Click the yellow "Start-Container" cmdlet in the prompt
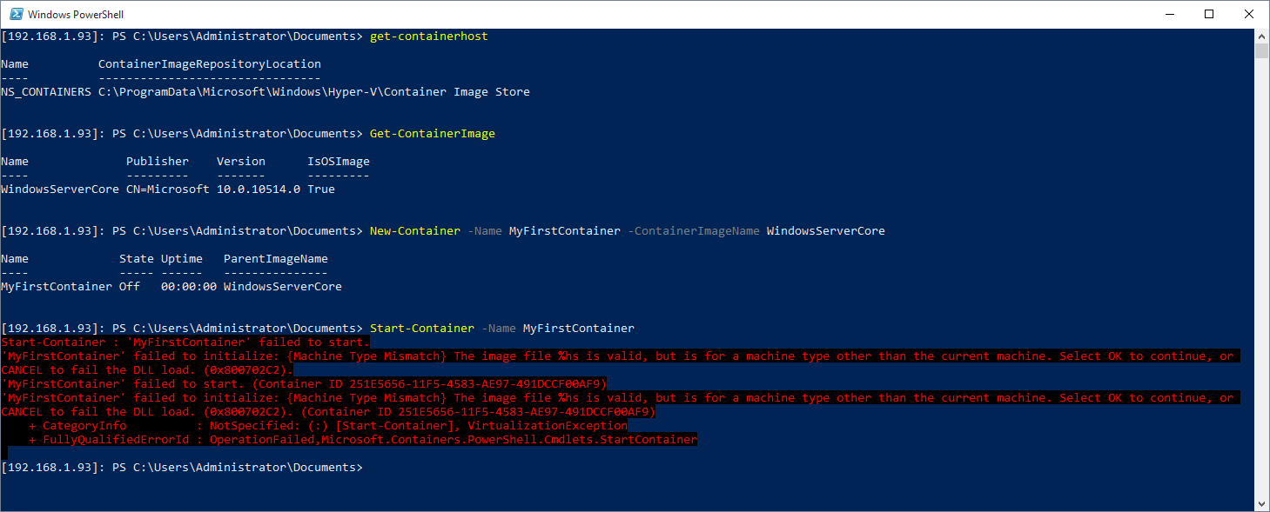The image size is (1270, 512). tap(422, 329)
